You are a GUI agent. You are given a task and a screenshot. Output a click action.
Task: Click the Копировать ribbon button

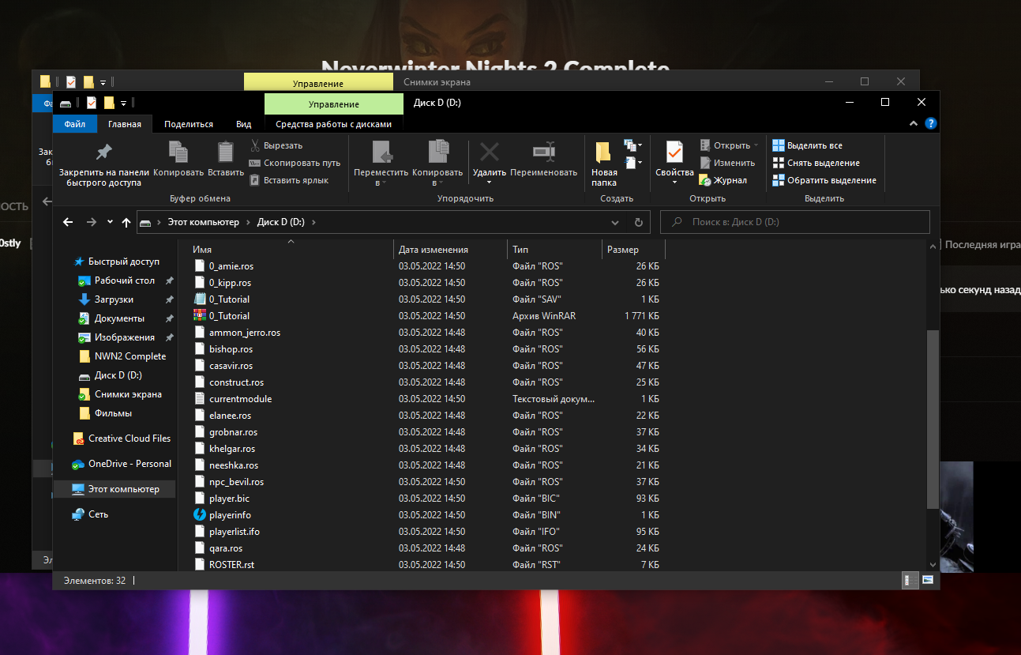pos(178,158)
